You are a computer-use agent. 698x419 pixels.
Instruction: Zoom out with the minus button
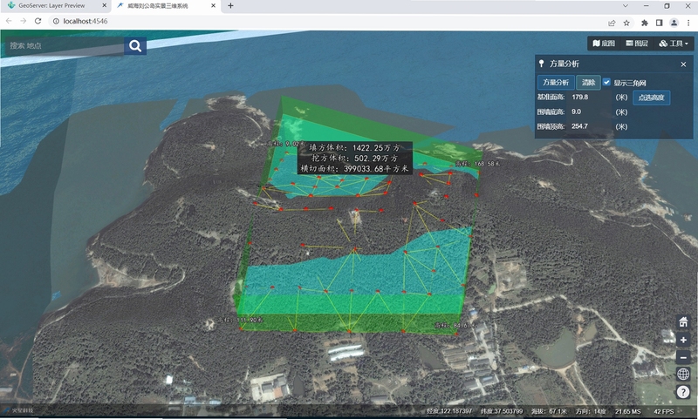683,357
